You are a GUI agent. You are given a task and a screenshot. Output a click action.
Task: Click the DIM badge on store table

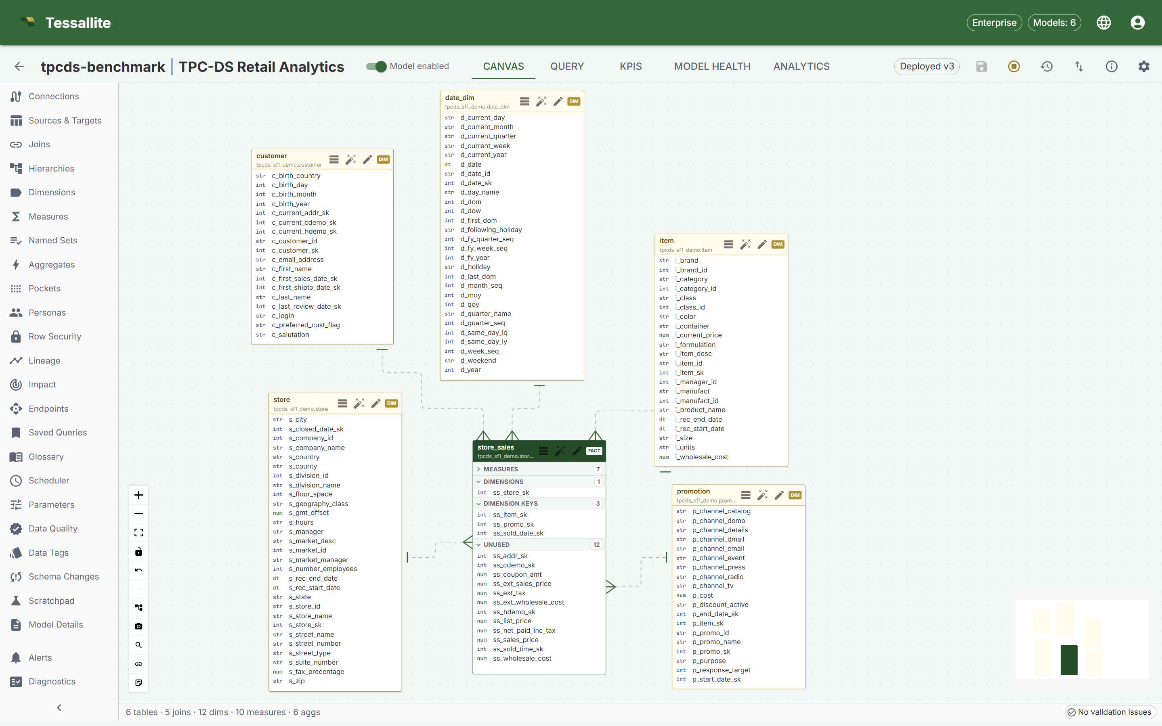[x=392, y=403]
